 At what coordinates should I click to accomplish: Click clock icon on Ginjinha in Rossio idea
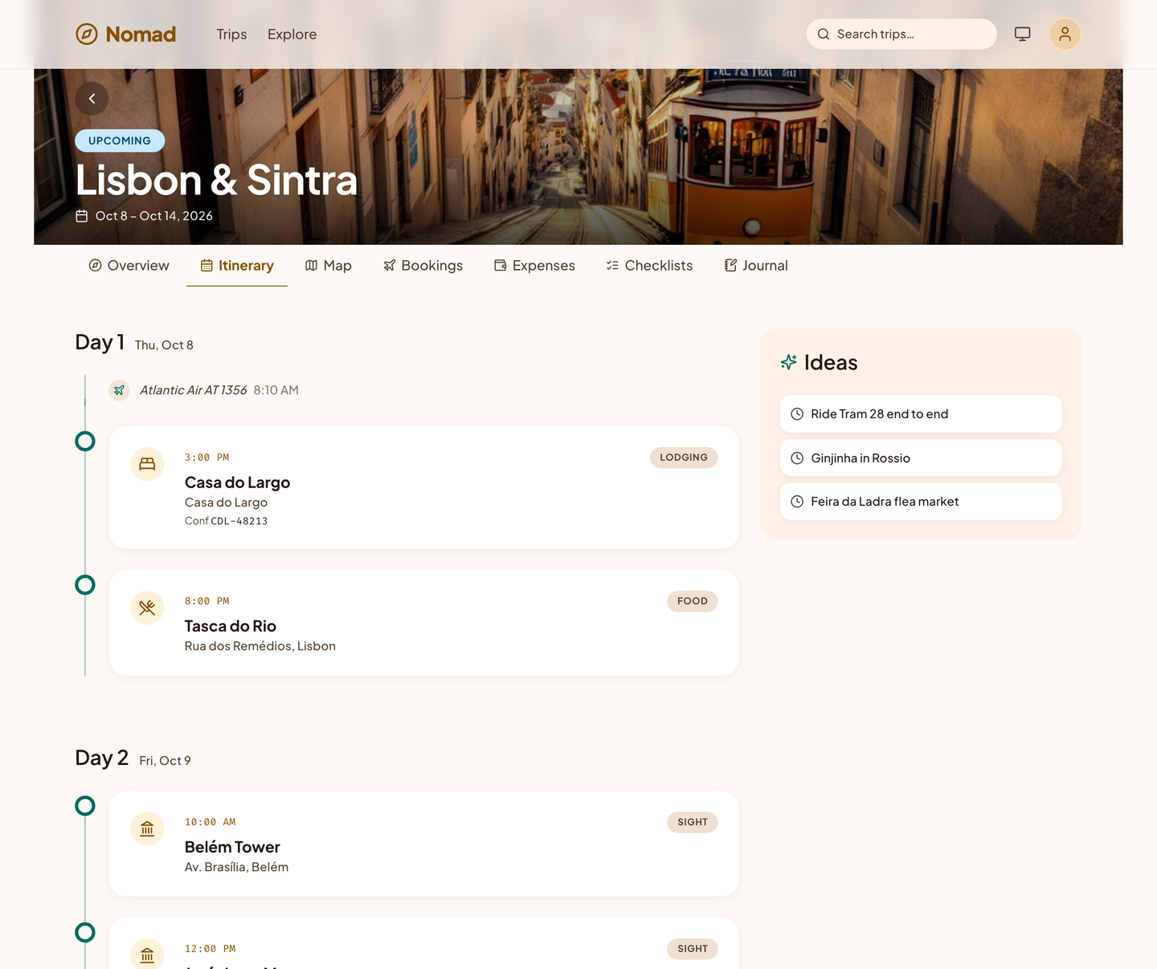coord(797,458)
